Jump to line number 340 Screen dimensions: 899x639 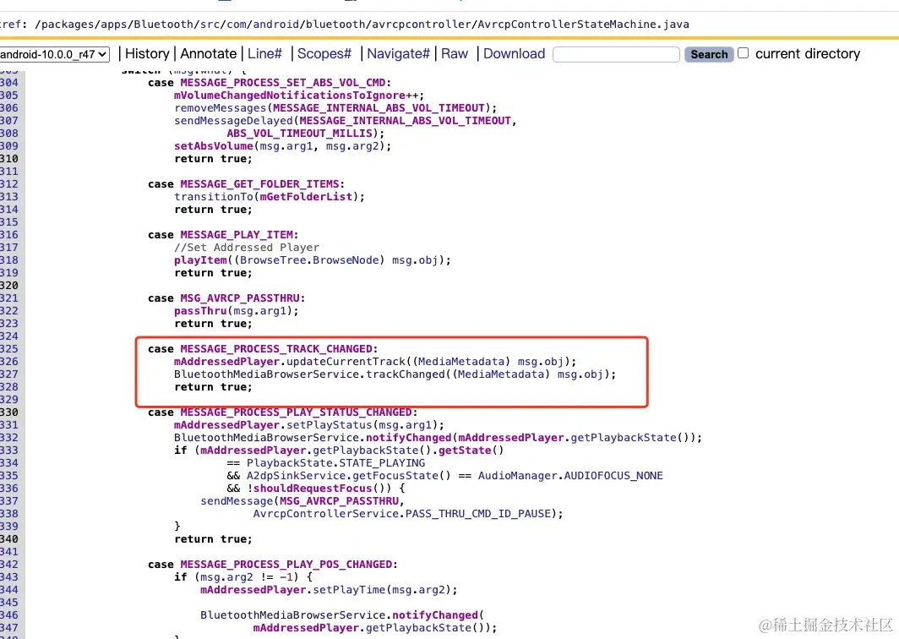[x=8, y=539]
